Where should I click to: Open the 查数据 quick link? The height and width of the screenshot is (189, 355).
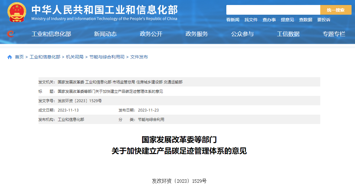(306, 20)
